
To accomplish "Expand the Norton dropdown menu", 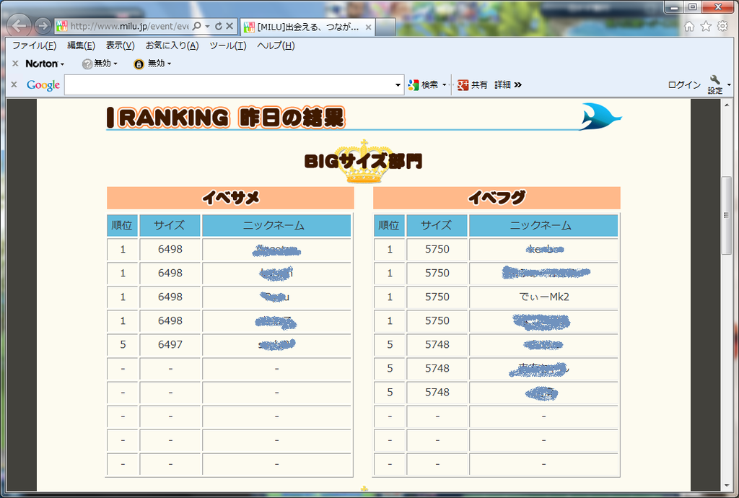I will pyautogui.click(x=62, y=64).
